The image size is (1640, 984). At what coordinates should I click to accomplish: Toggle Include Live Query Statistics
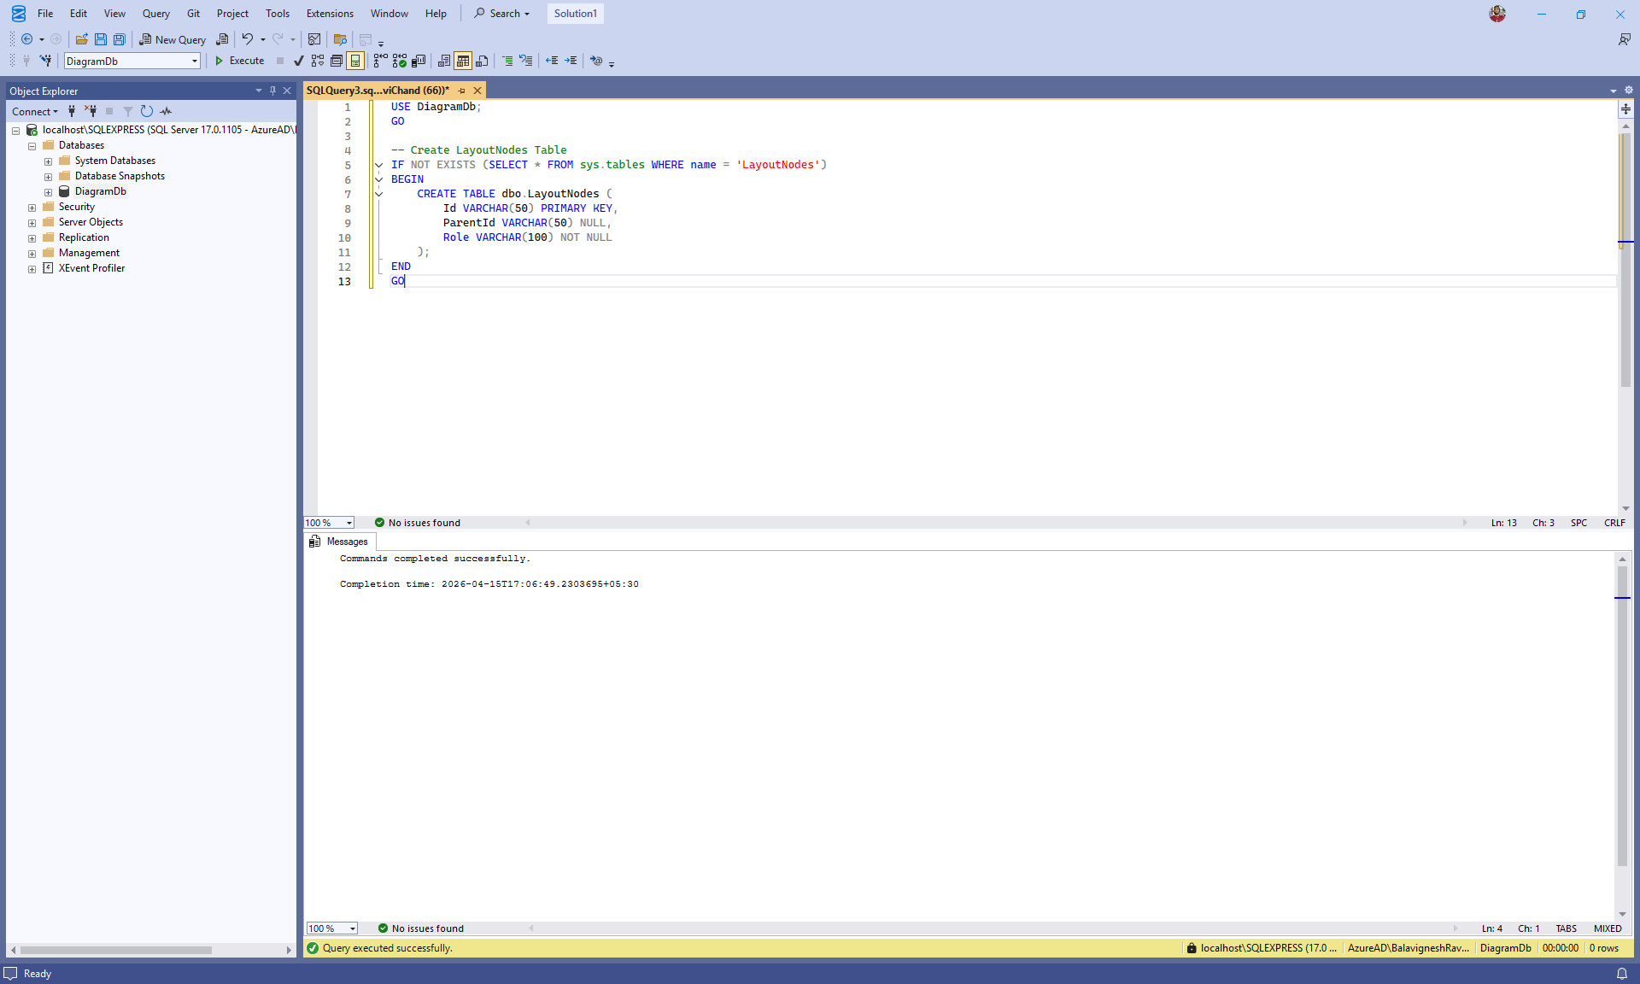399,61
